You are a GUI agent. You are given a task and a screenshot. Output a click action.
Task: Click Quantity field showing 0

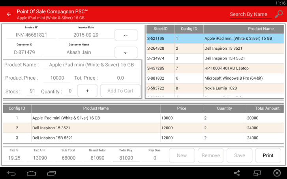(x=70, y=91)
